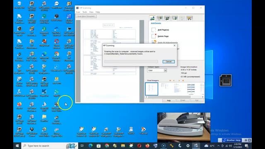
Task: Jump to last final image arrow
Action: [x=183, y=81]
